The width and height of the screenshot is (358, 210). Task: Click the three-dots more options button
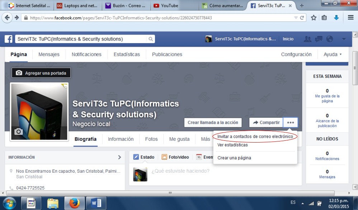291,122
